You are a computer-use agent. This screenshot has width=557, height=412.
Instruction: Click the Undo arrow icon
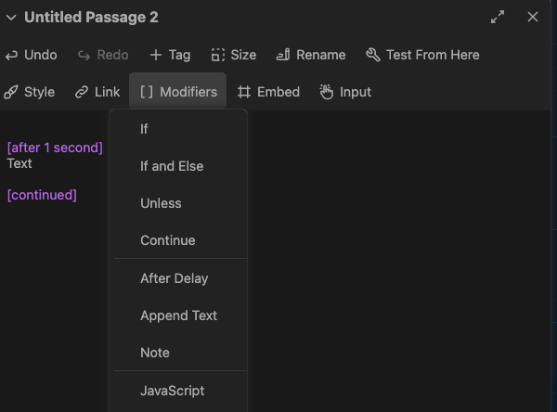pyautogui.click(x=12, y=56)
